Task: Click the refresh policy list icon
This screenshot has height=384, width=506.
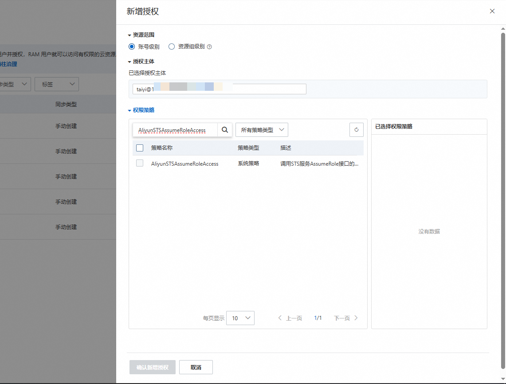Action: (356, 130)
